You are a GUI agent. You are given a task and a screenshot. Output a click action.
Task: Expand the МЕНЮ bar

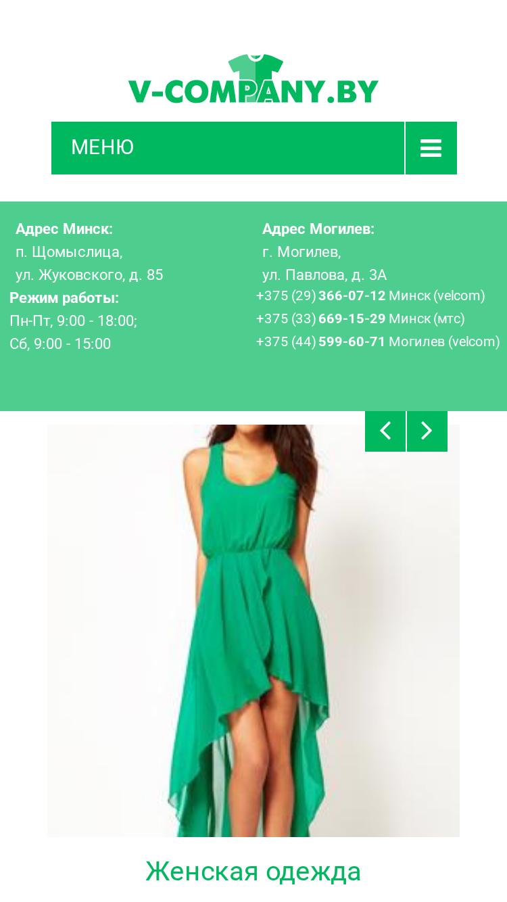[228, 148]
